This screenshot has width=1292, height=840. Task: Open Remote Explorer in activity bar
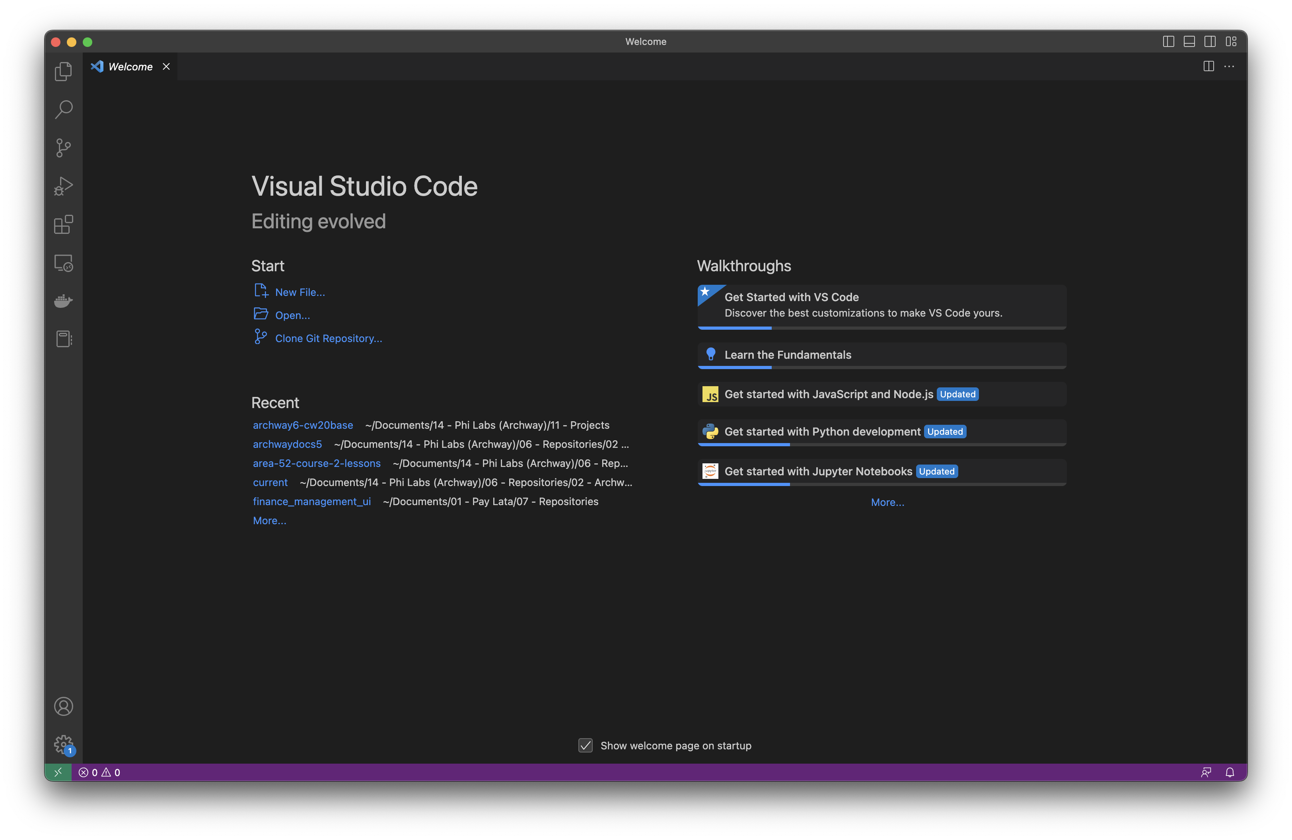click(64, 263)
